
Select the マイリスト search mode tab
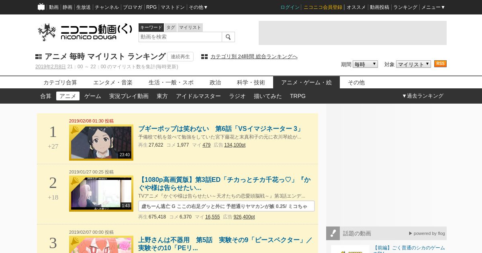190,27
